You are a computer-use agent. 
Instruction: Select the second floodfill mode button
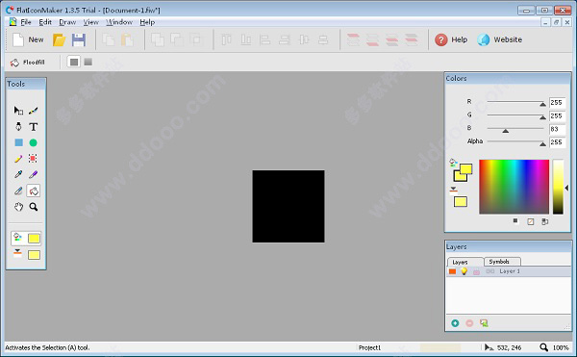click(x=88, y=62)
